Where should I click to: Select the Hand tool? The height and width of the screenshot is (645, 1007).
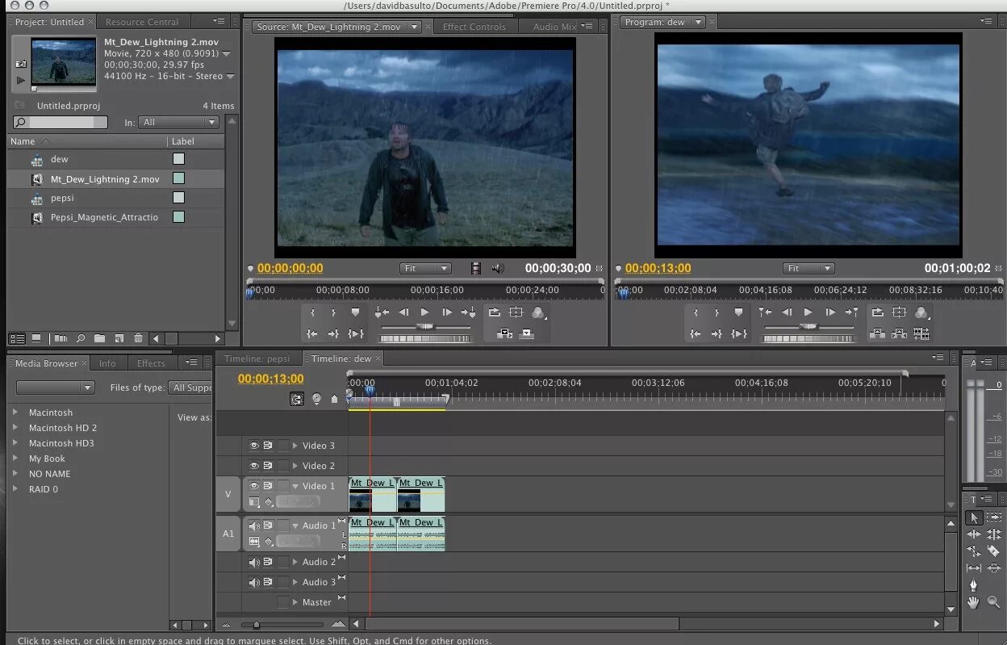click(x=974, y=602)
